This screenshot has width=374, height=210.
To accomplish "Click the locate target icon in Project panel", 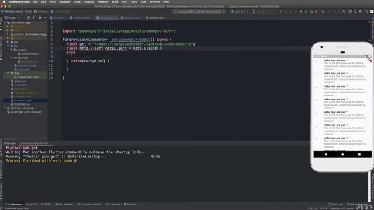I will tap(29, 17).
